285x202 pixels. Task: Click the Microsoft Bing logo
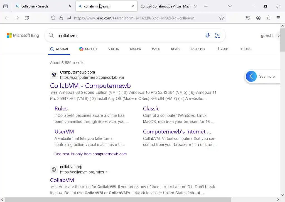pos(23,35)
